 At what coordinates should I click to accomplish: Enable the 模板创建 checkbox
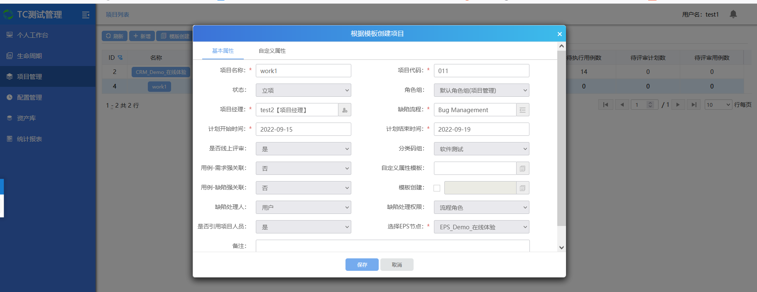tap(437, 188)
